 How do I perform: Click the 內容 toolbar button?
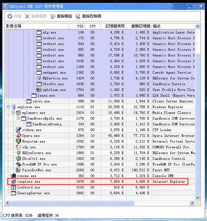coord(14,16)
